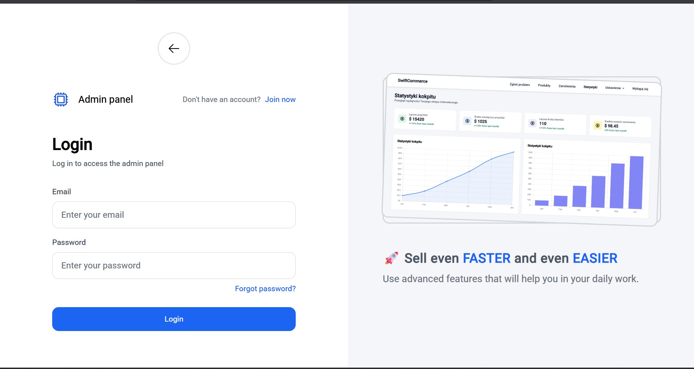Open the Zamówienia menu item in preview
Viewport: 694px width, 369px height.
tap(567, 86)
